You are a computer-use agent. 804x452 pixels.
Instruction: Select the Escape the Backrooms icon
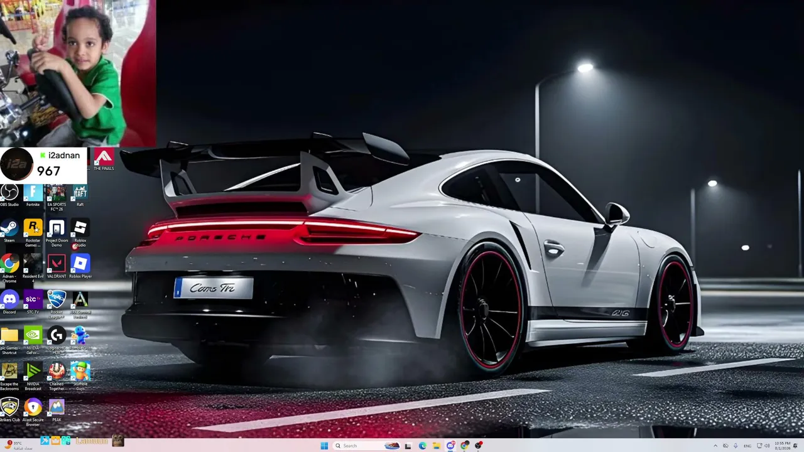click(x=9, y=377)
